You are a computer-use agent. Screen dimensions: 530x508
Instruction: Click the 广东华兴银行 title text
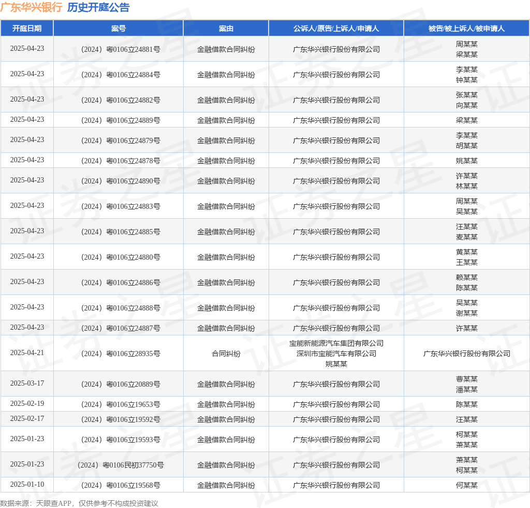[31, 7]
